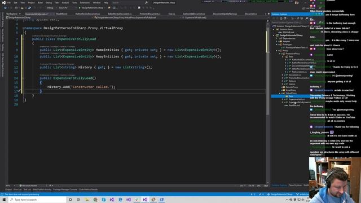Screen dimensions: 361x203
Task: Start debugging DesignPatternsInCSharp with run button
Action: click(x=91, y=8)
